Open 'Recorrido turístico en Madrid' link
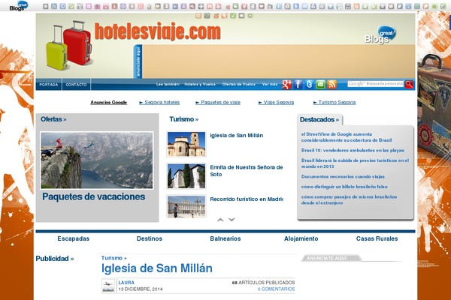This screenshot has height=300, width=451. tap(247, 199)
